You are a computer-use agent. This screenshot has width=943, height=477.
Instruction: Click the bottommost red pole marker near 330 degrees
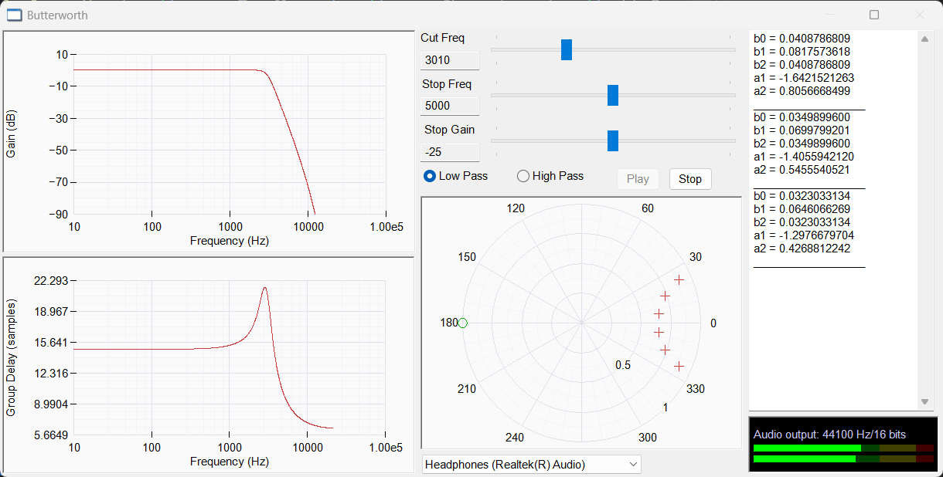679,367
